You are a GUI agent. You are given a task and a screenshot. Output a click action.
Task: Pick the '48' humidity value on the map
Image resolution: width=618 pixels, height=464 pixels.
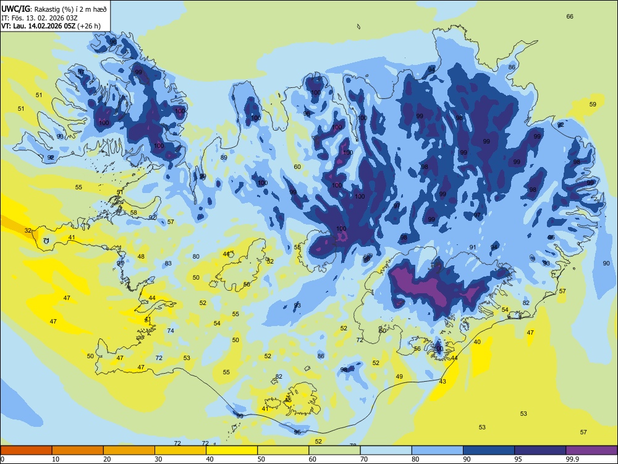(141, 257)
